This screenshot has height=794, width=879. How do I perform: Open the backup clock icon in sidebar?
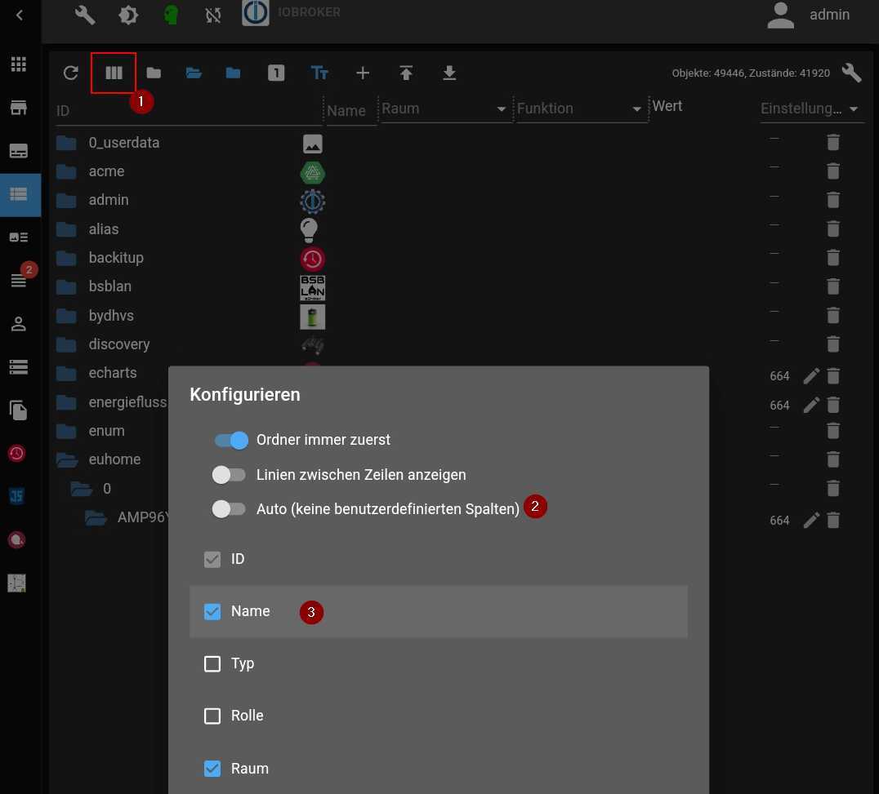pos(17,453)
